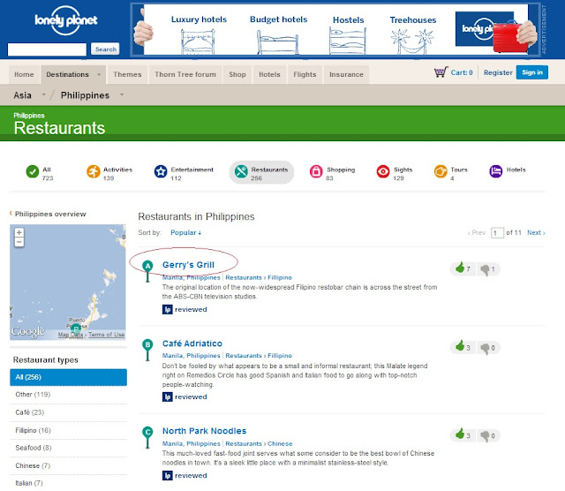
Task: Click lp reviewed badge under Gerry's Grill
Action: tap(185, 309)
